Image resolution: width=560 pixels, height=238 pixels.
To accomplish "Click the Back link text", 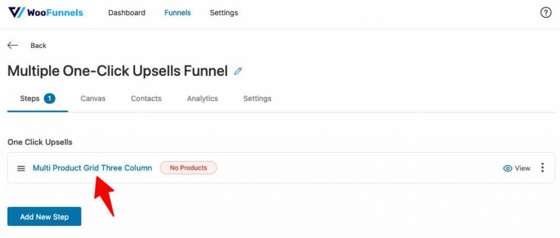I will (x=38, y=46).
